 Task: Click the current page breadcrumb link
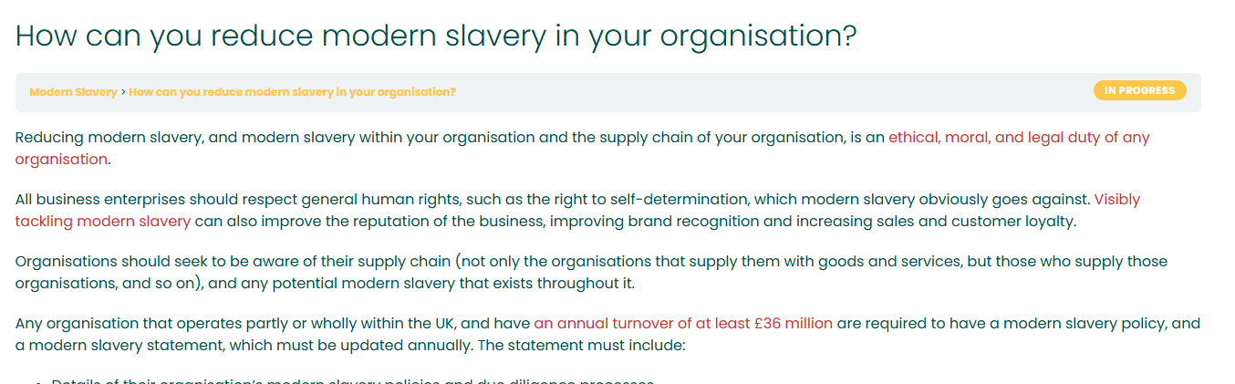click(292, 92)
